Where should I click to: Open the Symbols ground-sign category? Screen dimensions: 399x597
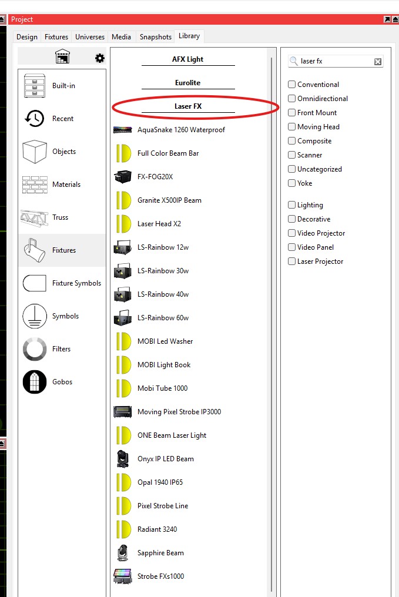(x=62, y=316)
